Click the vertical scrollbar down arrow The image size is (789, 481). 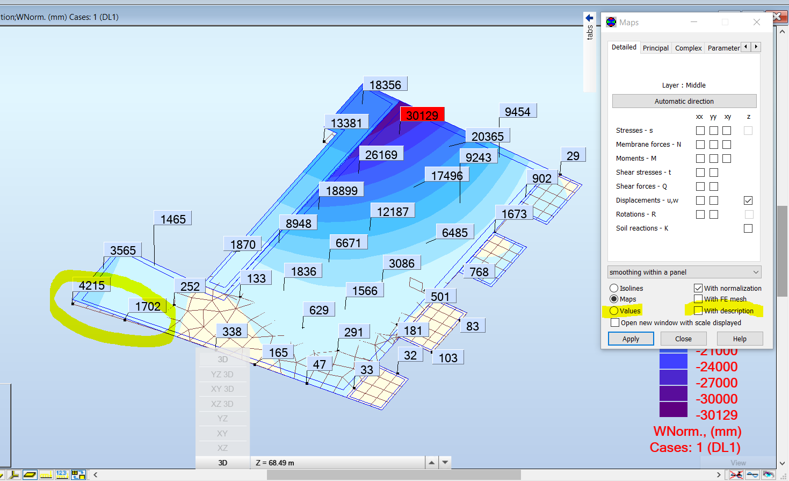point(783,463)
